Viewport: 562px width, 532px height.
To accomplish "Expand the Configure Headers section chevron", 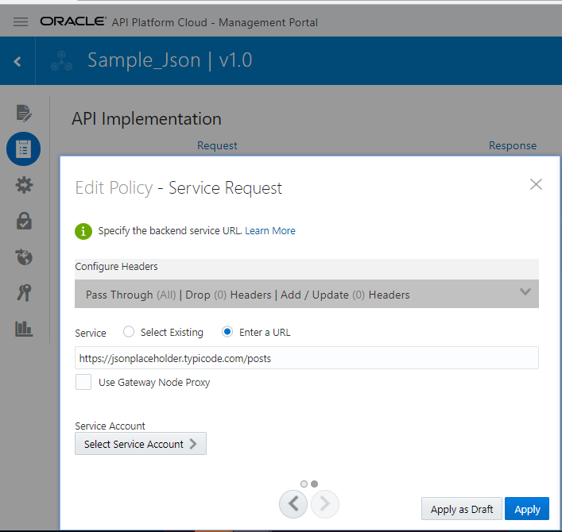I will (x=525, y=292).
